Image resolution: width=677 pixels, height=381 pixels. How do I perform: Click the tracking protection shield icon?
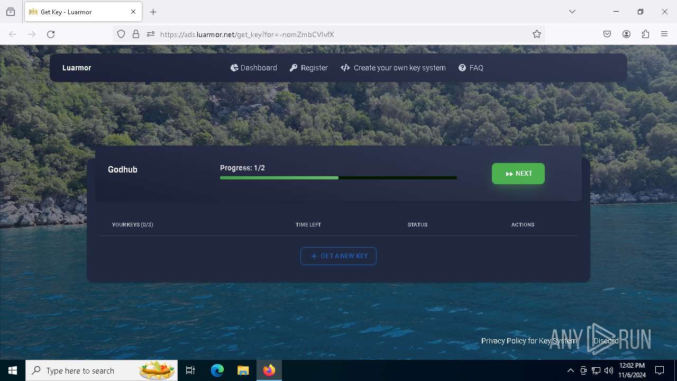121,34
